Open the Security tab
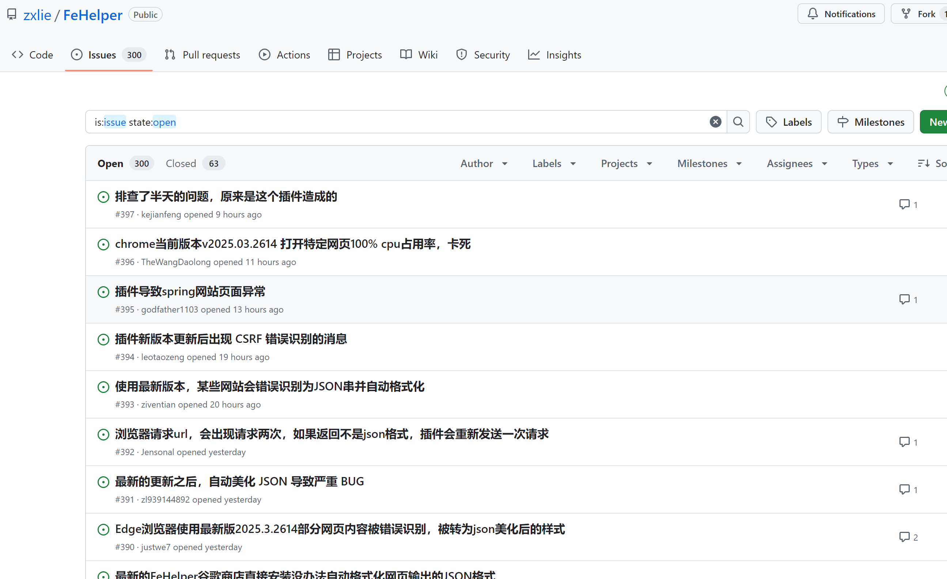 [483, 54]
